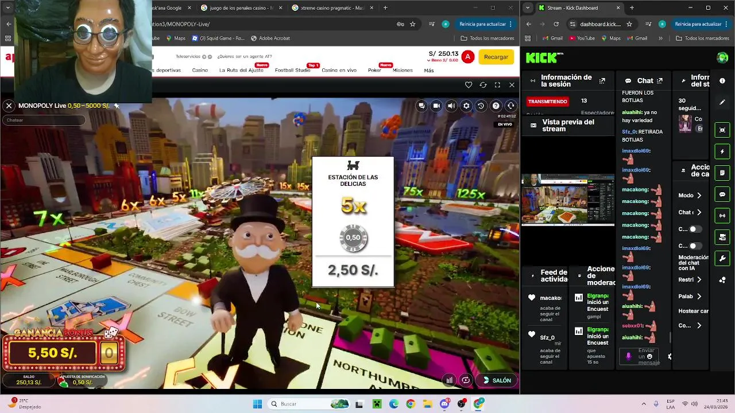Viewport: 735px width, 413px height.
Task: Open game settings gear icon
Action: pyautogui.click(x=466, y=106)
